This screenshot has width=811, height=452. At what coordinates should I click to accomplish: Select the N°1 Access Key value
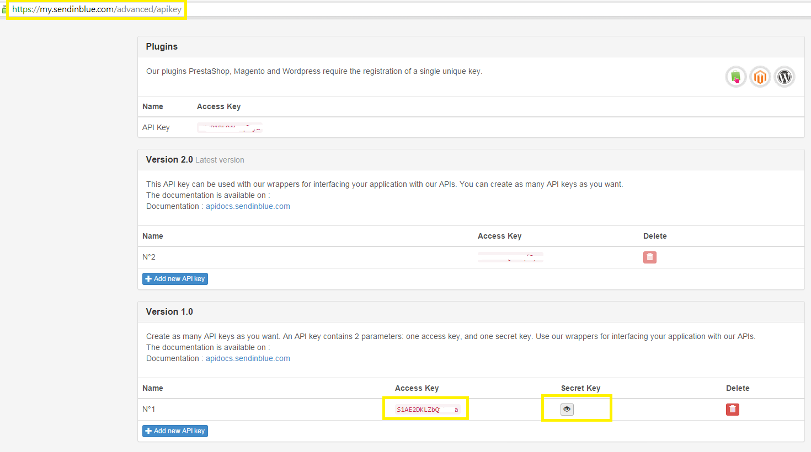click(425, 409)
